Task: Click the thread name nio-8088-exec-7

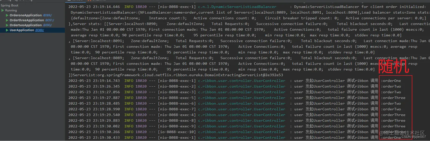Action: pos(177,109)
